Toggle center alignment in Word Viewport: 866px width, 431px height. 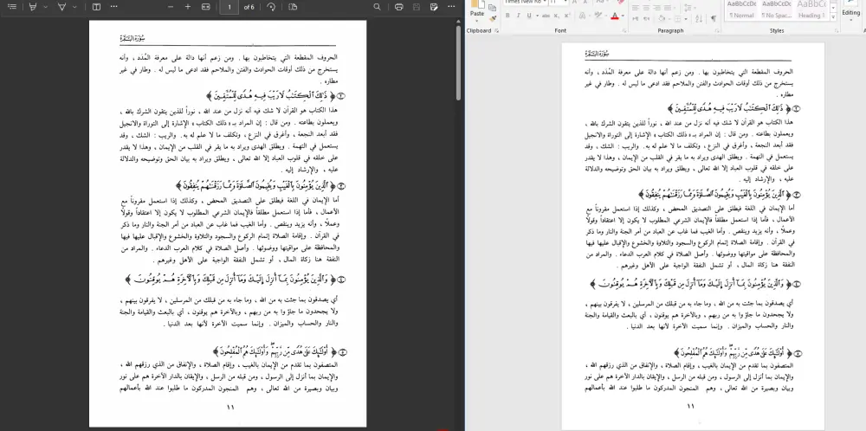[x=646, y=8]
